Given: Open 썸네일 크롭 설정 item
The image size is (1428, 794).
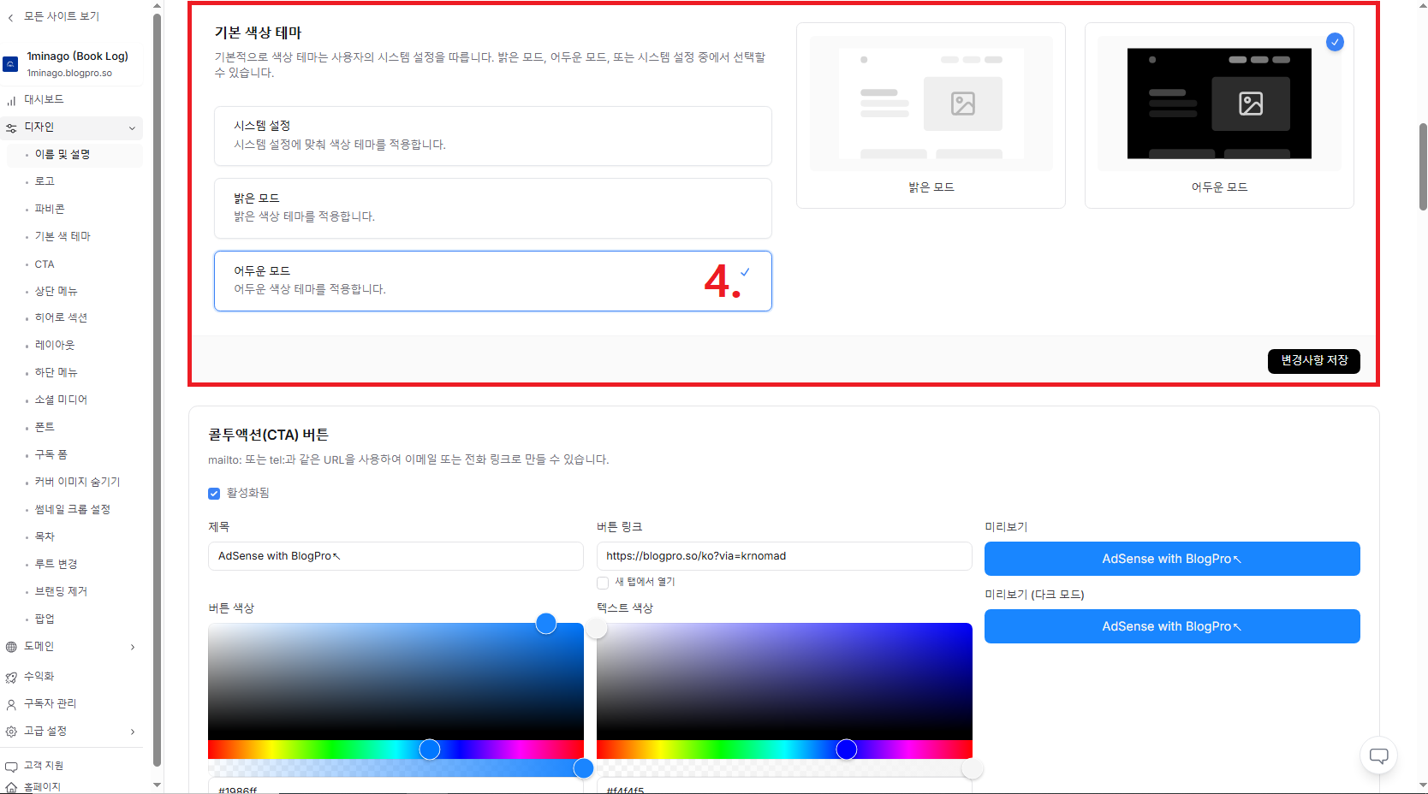Looking at the screenshot, I should click(x=74, y=509).
